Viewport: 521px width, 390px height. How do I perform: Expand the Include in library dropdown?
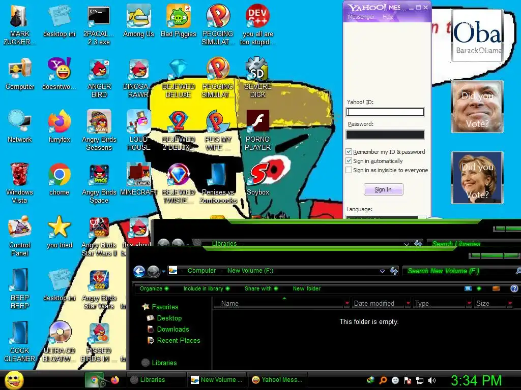[x=207, y=288]
